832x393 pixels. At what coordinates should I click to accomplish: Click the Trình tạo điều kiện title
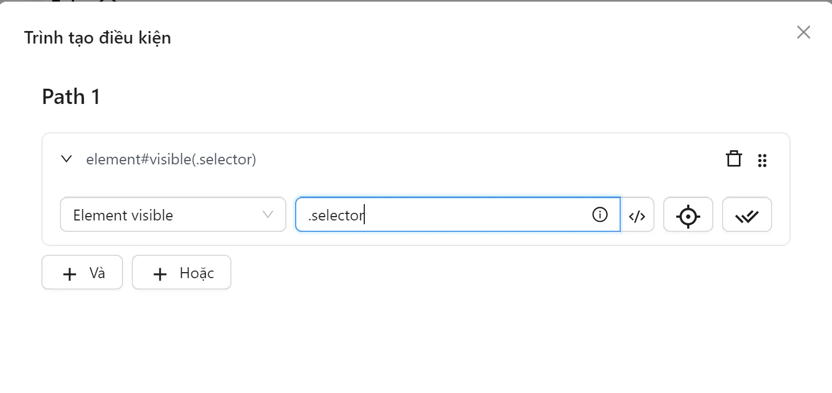(x=97, y=38)
